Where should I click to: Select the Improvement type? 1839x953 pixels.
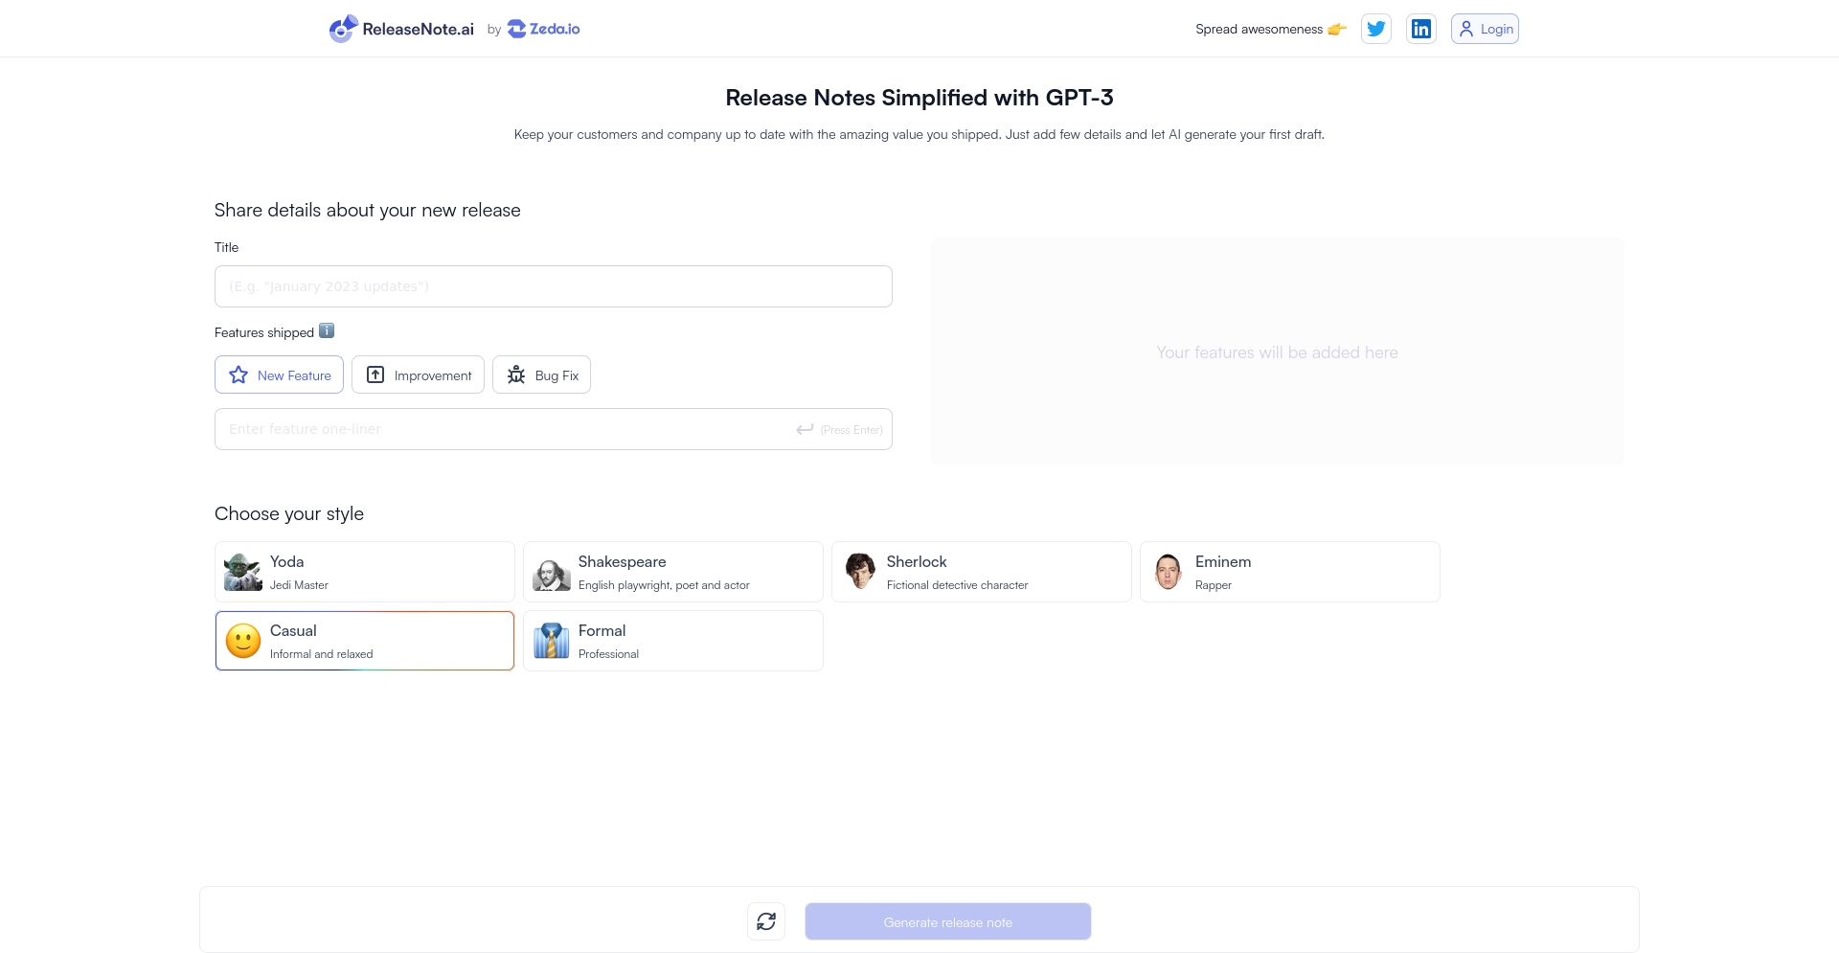418,374
